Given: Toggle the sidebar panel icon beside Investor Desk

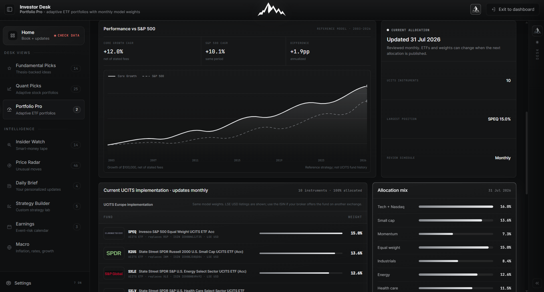Looking at the screenshot, I should [x=9, y=9].
